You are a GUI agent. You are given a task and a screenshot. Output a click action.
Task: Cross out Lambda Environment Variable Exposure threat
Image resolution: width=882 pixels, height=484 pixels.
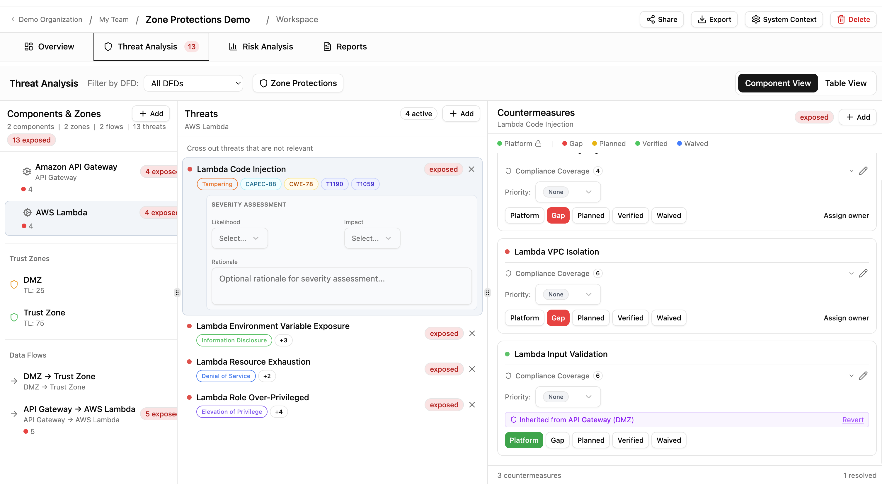[x=472, y=333]
